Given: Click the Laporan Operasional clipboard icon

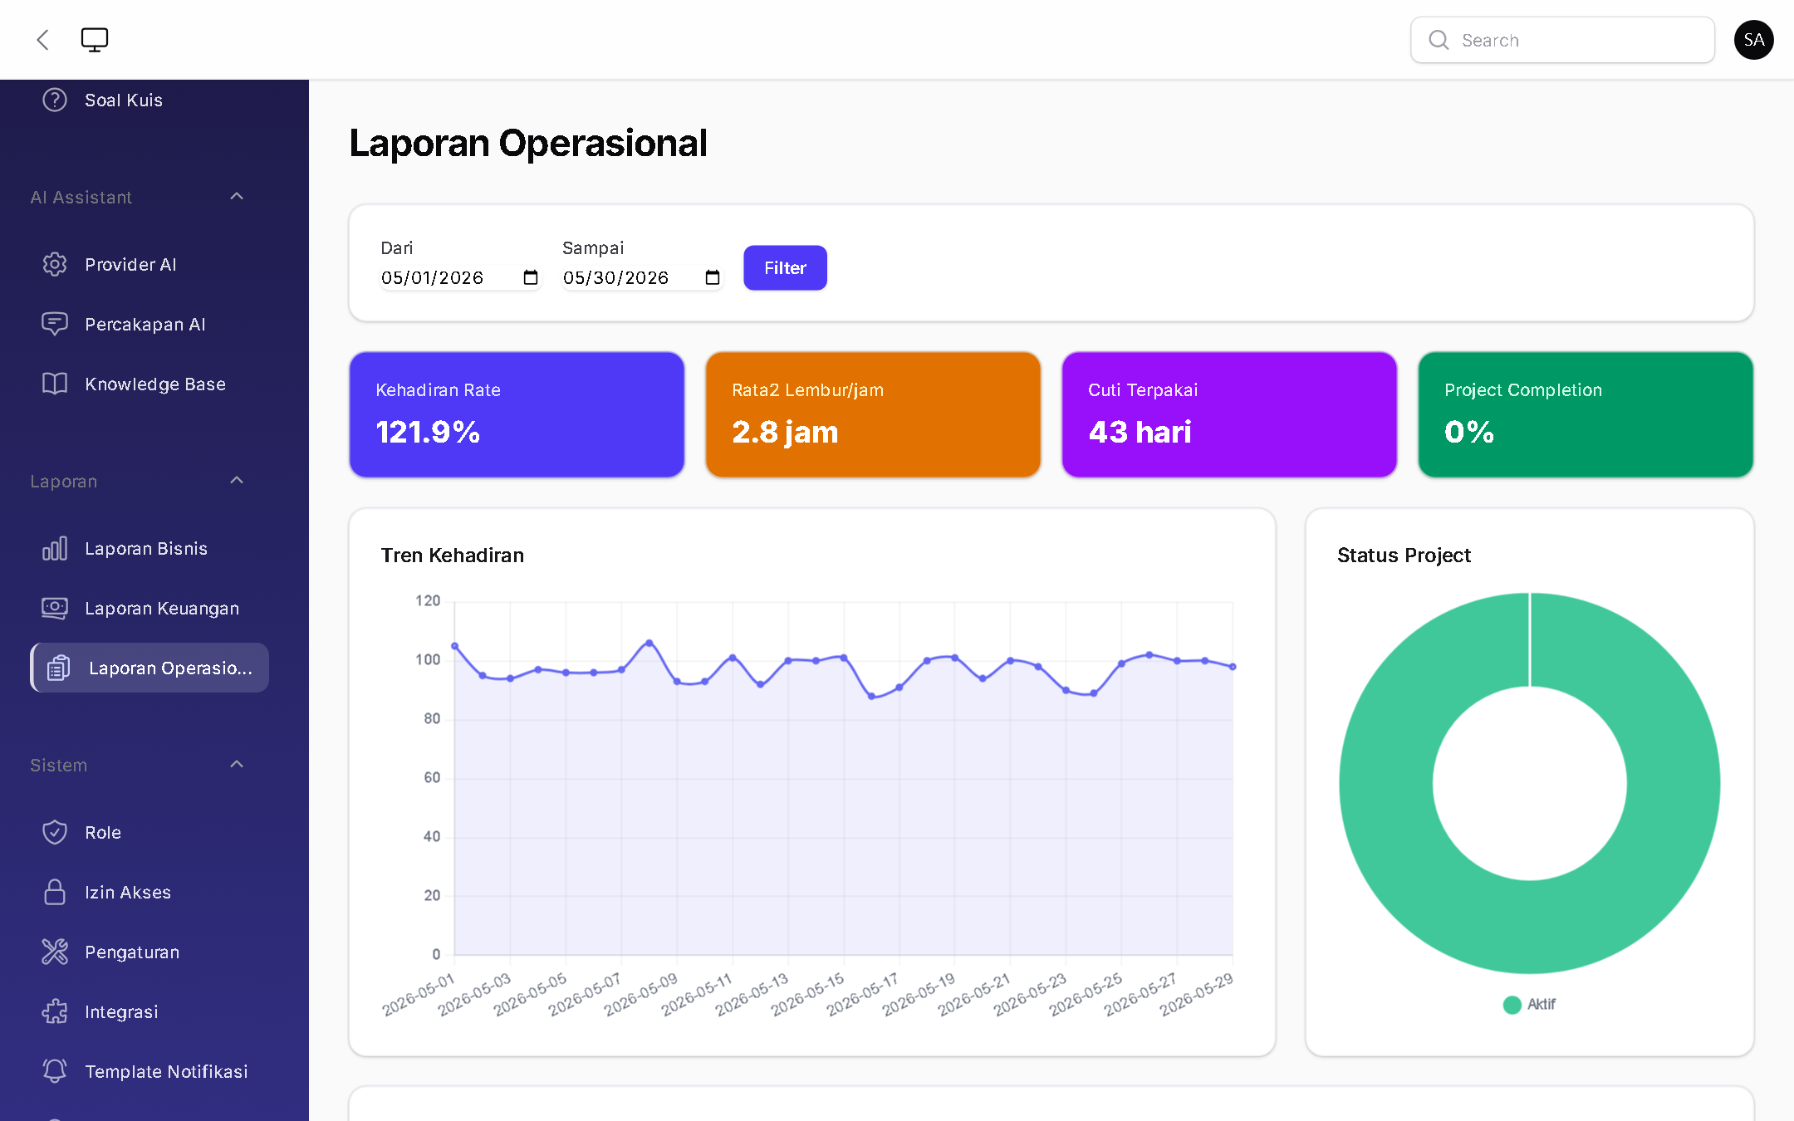Looking at the screenshot, I should click(59, 668).
